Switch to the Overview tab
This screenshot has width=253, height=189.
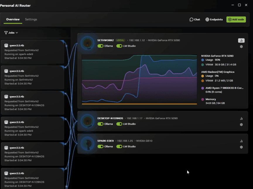click(13, 19)
